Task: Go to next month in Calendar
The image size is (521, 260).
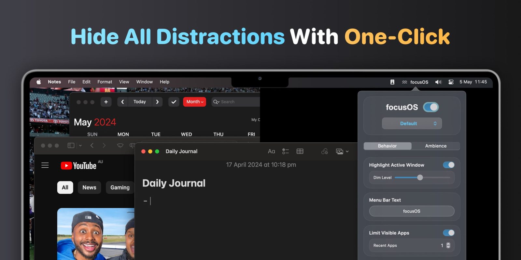Action: click(x=157, y=102)
